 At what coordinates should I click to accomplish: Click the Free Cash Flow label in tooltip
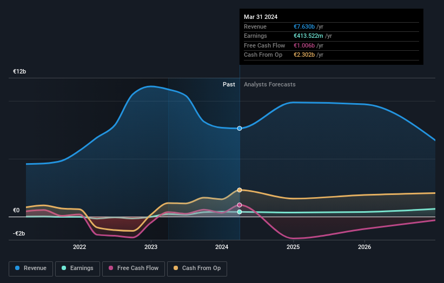tap(264, 45)
